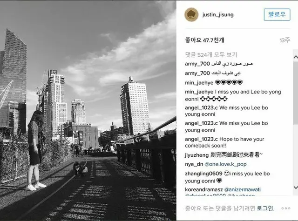Click the three-dots more options icon

[x=286, y=208]
